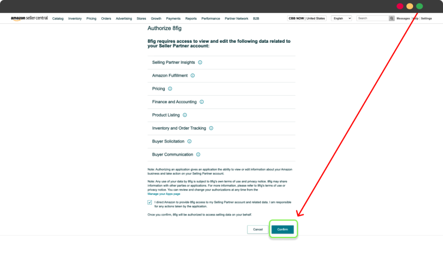This screenshot has height=255, width=443.
Task: Open info icon for Buyer Communication
Action: [198, 154]
